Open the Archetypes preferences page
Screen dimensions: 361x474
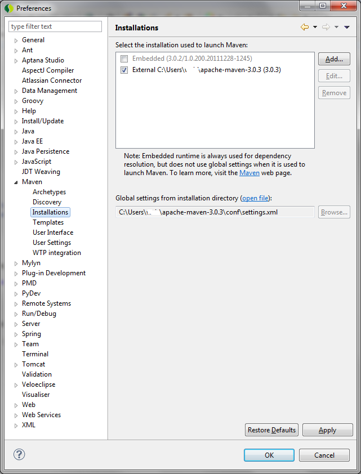(x=49, y=192)
